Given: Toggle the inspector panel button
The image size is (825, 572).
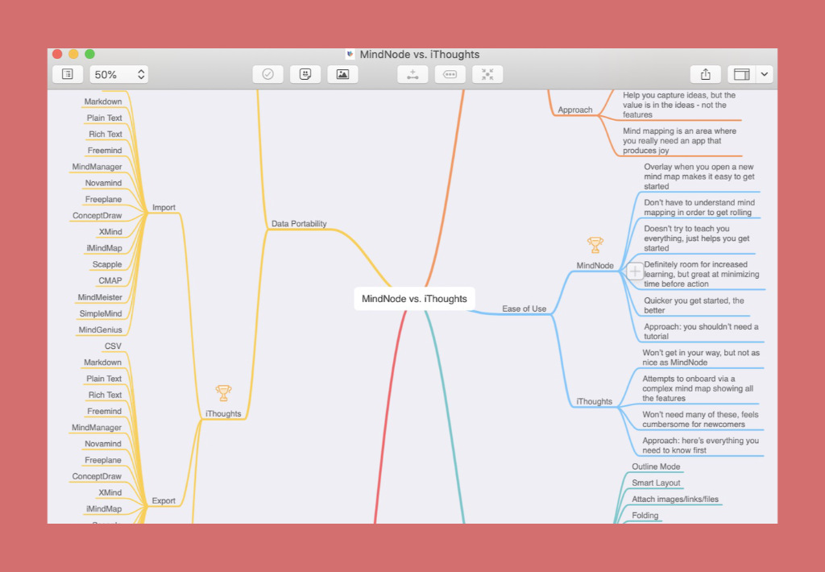Looking at the screenshot, I should (742, 74).
